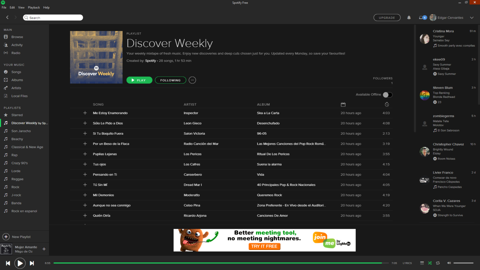Image resolution: width=480 pixels, height=270 pixels.
Task: Toggle Available Offline for this playlist
Action: click(387, 94)
